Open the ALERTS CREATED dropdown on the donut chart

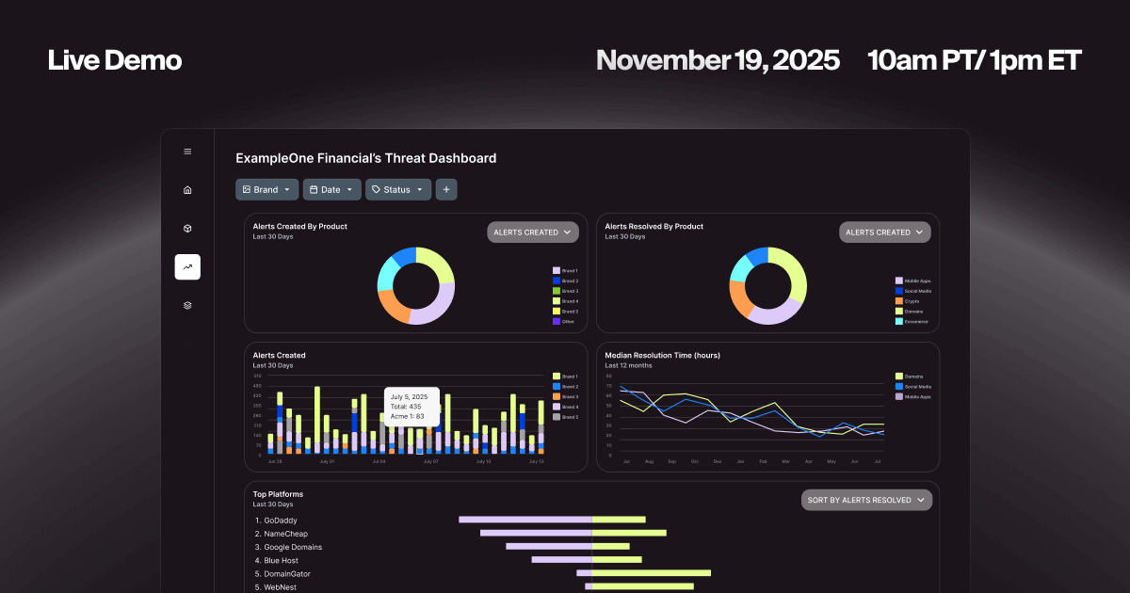click(532, 232)
